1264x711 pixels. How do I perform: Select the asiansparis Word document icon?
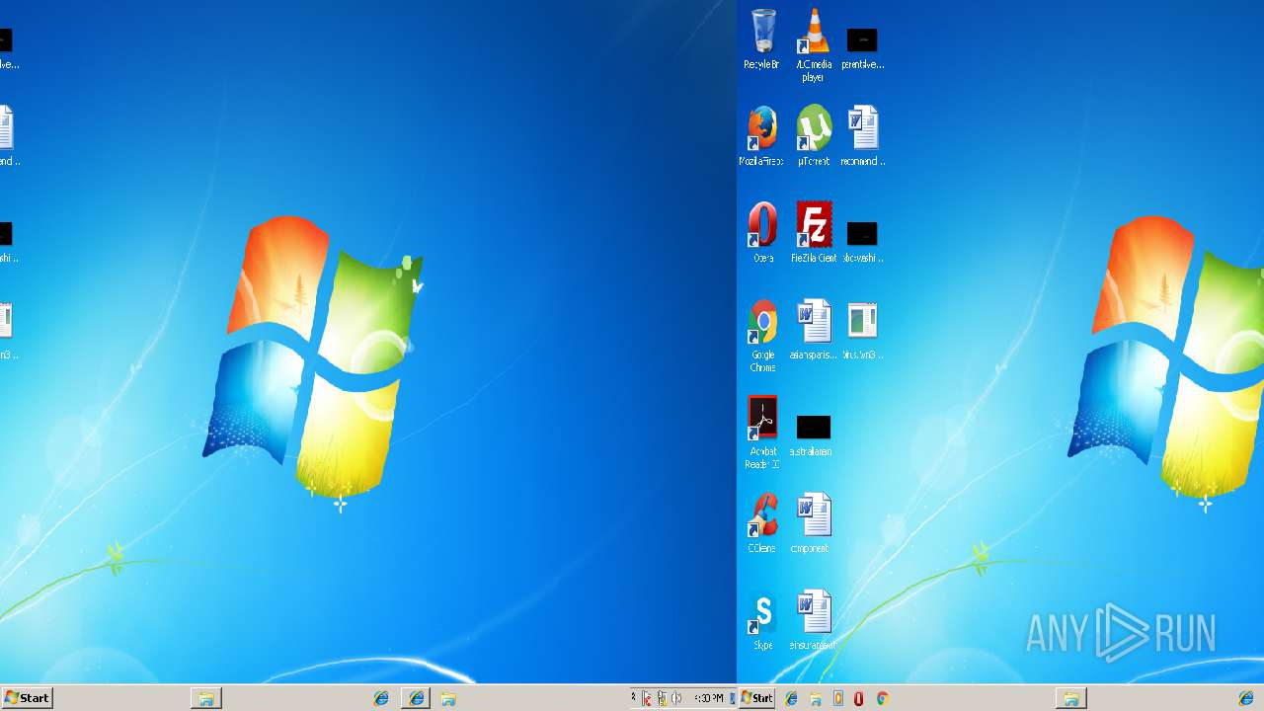point(813,330)
